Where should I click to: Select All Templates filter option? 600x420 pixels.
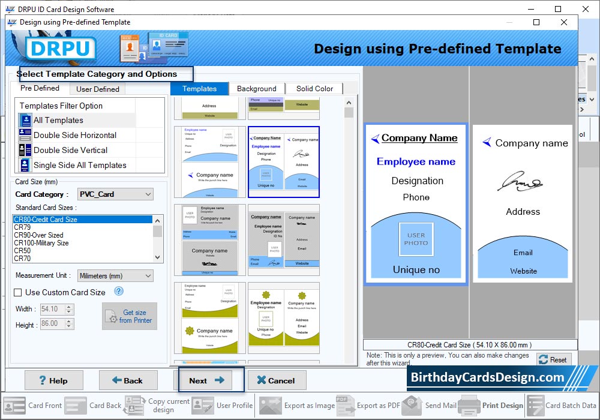(x=77, y=121)
